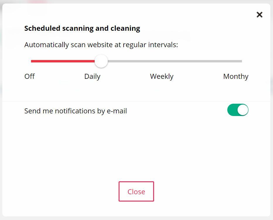Viewport: 273px width, 220px height.
Task: Disable e-mail notifications toggle switch
Action: (x=238, y=110)
